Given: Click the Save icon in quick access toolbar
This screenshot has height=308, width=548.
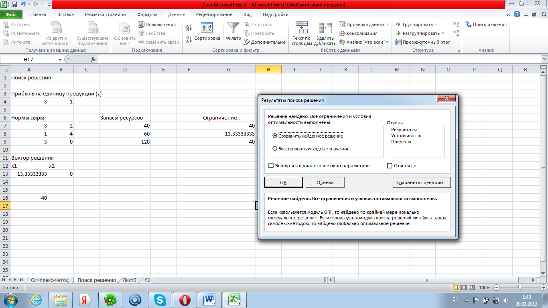Looking at the screenshot, I should (14, 5).
